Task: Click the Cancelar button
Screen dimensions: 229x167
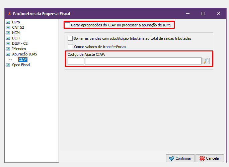Action: click(x=210, y=158)
